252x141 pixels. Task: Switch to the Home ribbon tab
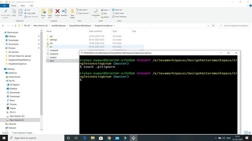tap(14, 5)
